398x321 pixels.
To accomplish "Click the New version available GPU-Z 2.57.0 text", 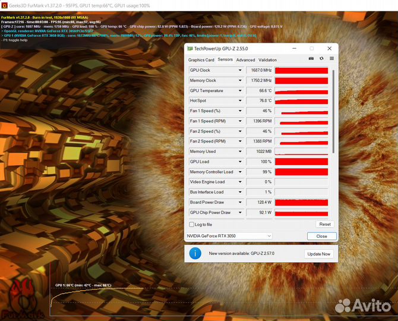I will [x=241, y=253].
